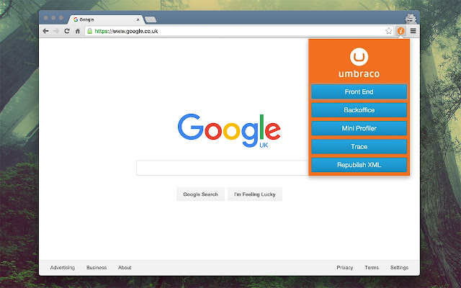Toggle the orange Umbraco extension icon
461x288 pixels.
[400, 31]
